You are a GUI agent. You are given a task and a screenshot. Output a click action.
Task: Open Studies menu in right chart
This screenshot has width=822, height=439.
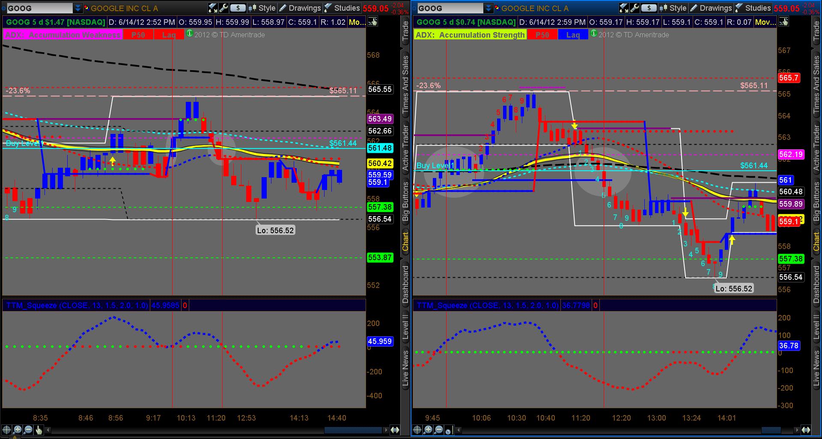(x=753, y=8)
